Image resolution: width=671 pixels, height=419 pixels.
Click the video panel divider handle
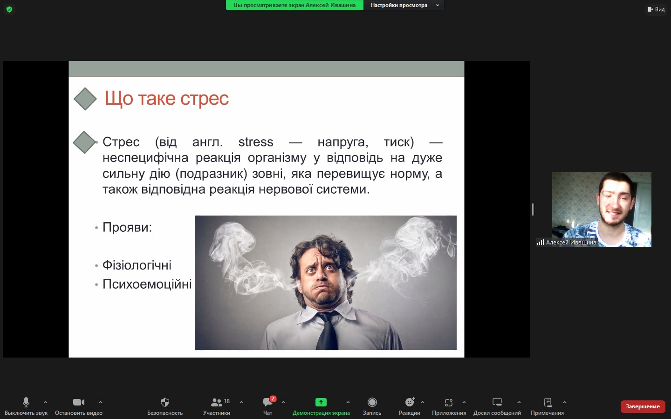tap(533, 209)
